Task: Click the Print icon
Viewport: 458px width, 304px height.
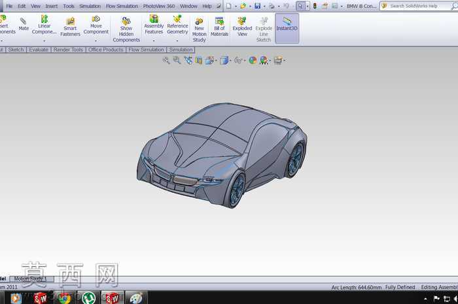Action: [x=272, y=6]
